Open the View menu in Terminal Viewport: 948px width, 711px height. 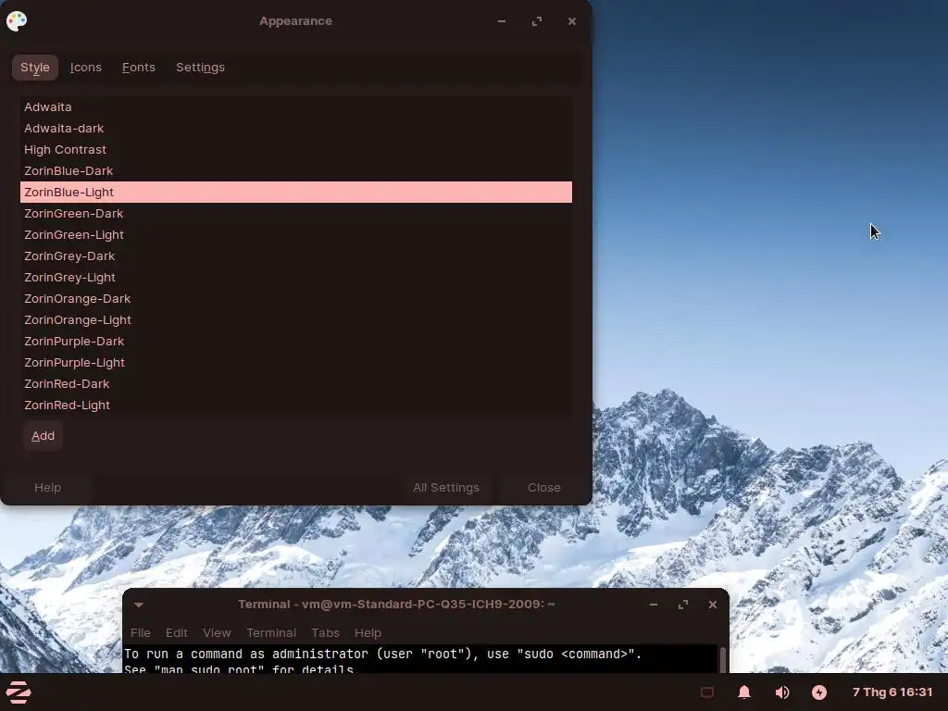pos(217,632)
